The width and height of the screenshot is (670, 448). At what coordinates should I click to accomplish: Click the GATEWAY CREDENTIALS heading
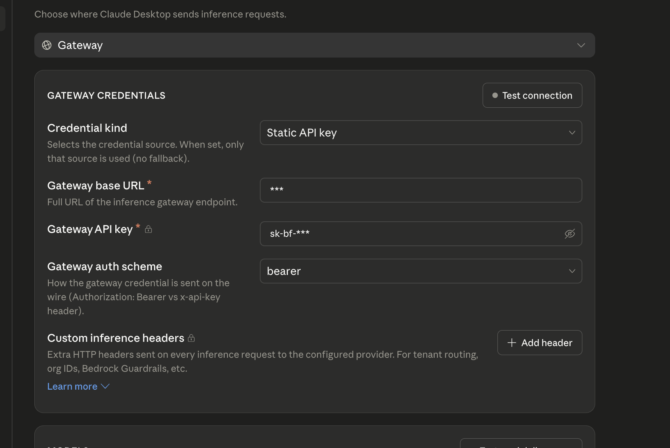(106, 95)
